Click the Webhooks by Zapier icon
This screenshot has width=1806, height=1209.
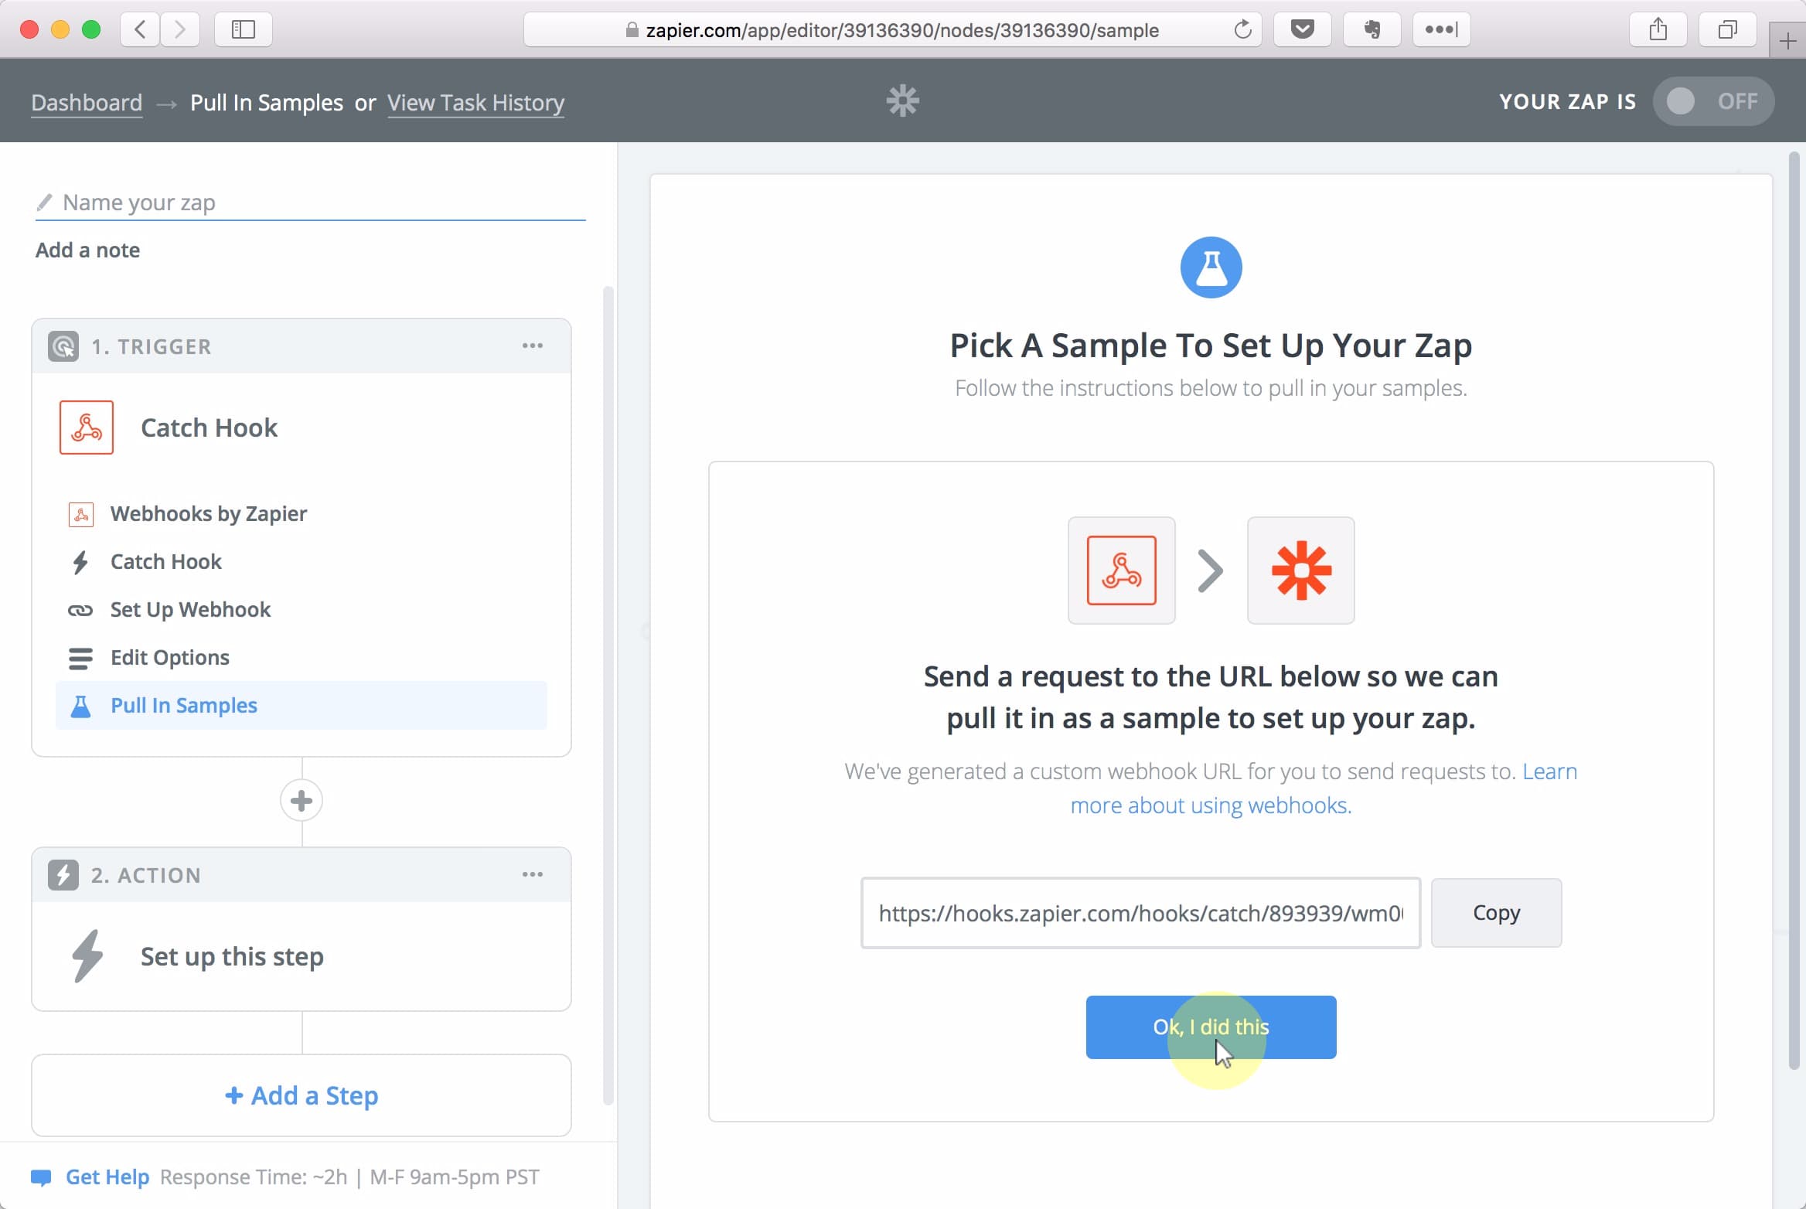pos(80,513)
